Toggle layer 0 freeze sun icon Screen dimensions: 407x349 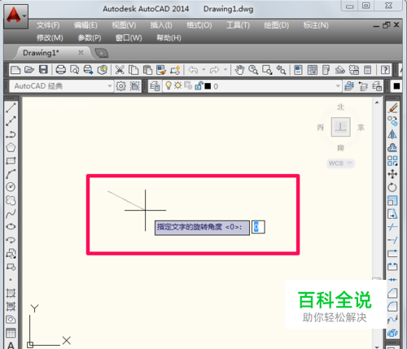[x=178, y=86]
